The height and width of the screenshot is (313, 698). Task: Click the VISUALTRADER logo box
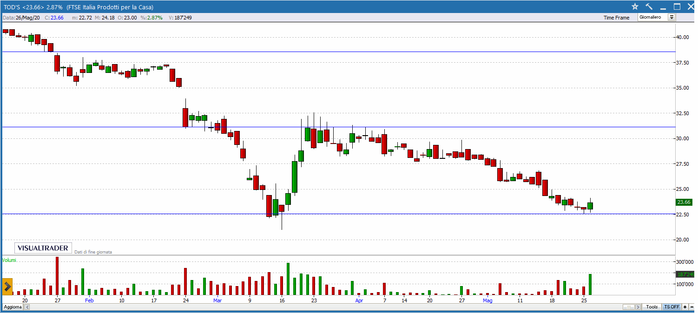point(43,248)
